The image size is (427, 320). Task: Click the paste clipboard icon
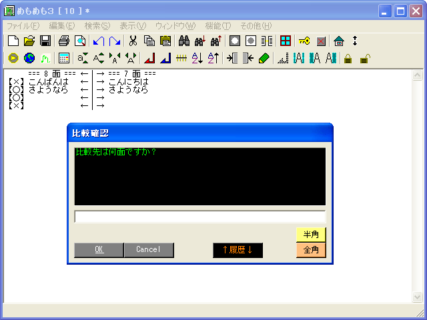click(165, 41)
